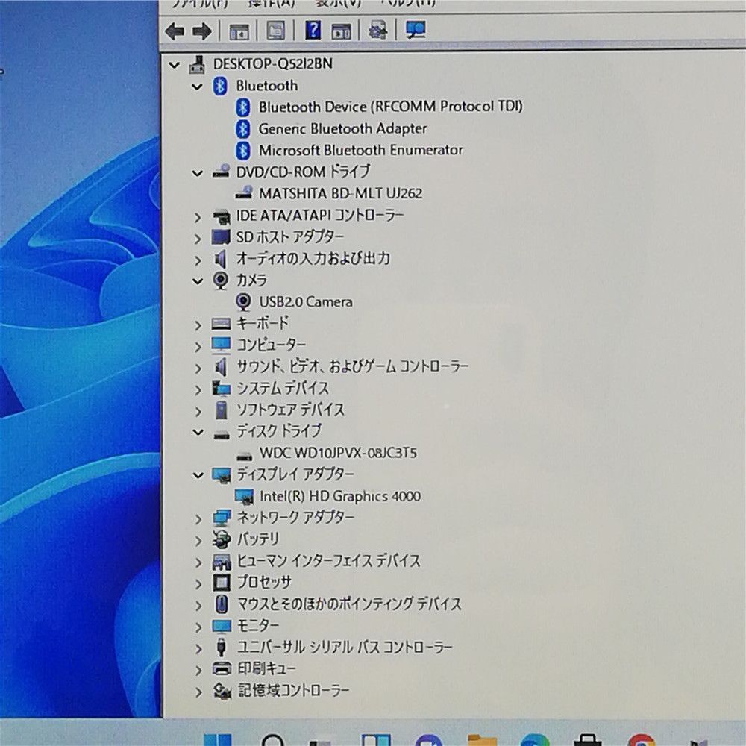Click the USB plug icon beside ユニバーサル シリアル バス コントローラー
This screenshot has height=746, width=746.
pyautogui.click(x=222, y=648)
